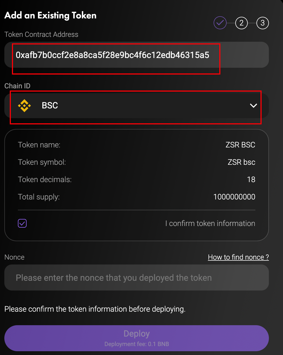The width and height of the screenshot is (283, 355).
Task: Jump to the step 3 circle indicator
Action: [x=262, y=23]
